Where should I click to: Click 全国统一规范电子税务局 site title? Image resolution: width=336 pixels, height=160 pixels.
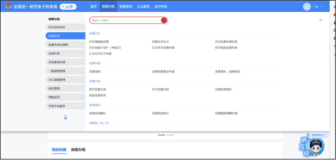pos(35,7)
